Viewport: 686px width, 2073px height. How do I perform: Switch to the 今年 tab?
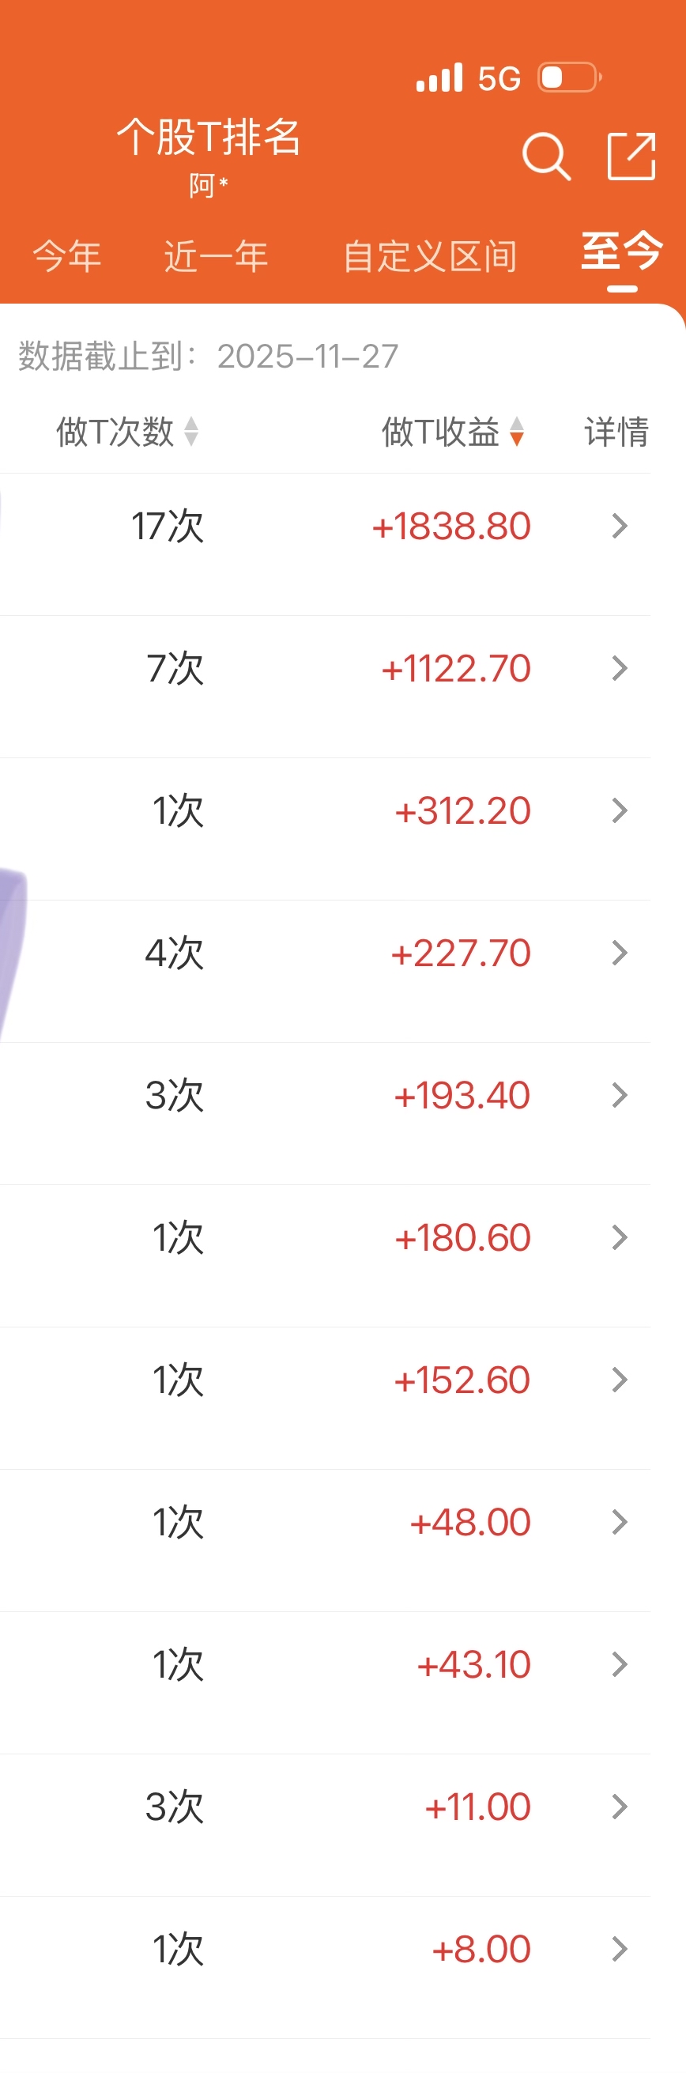pos(66,257)
